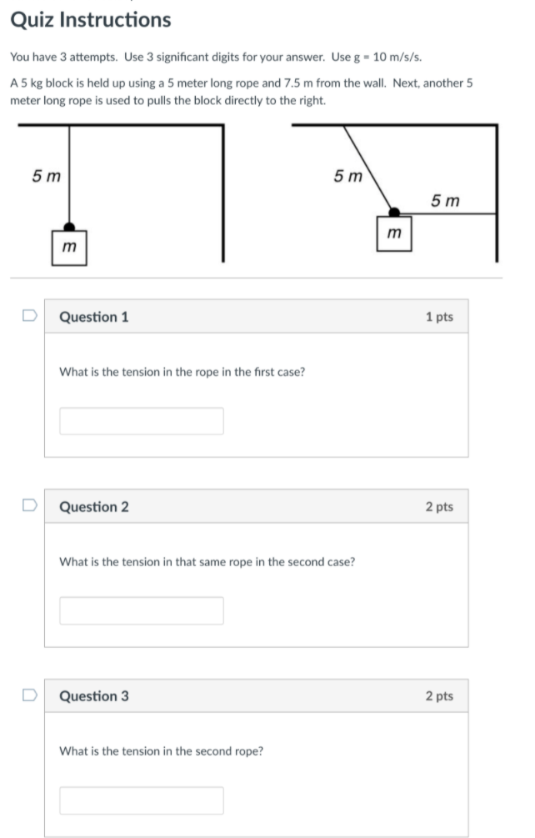The height and width of the screenshot is (838, 535).
Task: Click the "1 pts" label
Action: [x=438, y=317]
